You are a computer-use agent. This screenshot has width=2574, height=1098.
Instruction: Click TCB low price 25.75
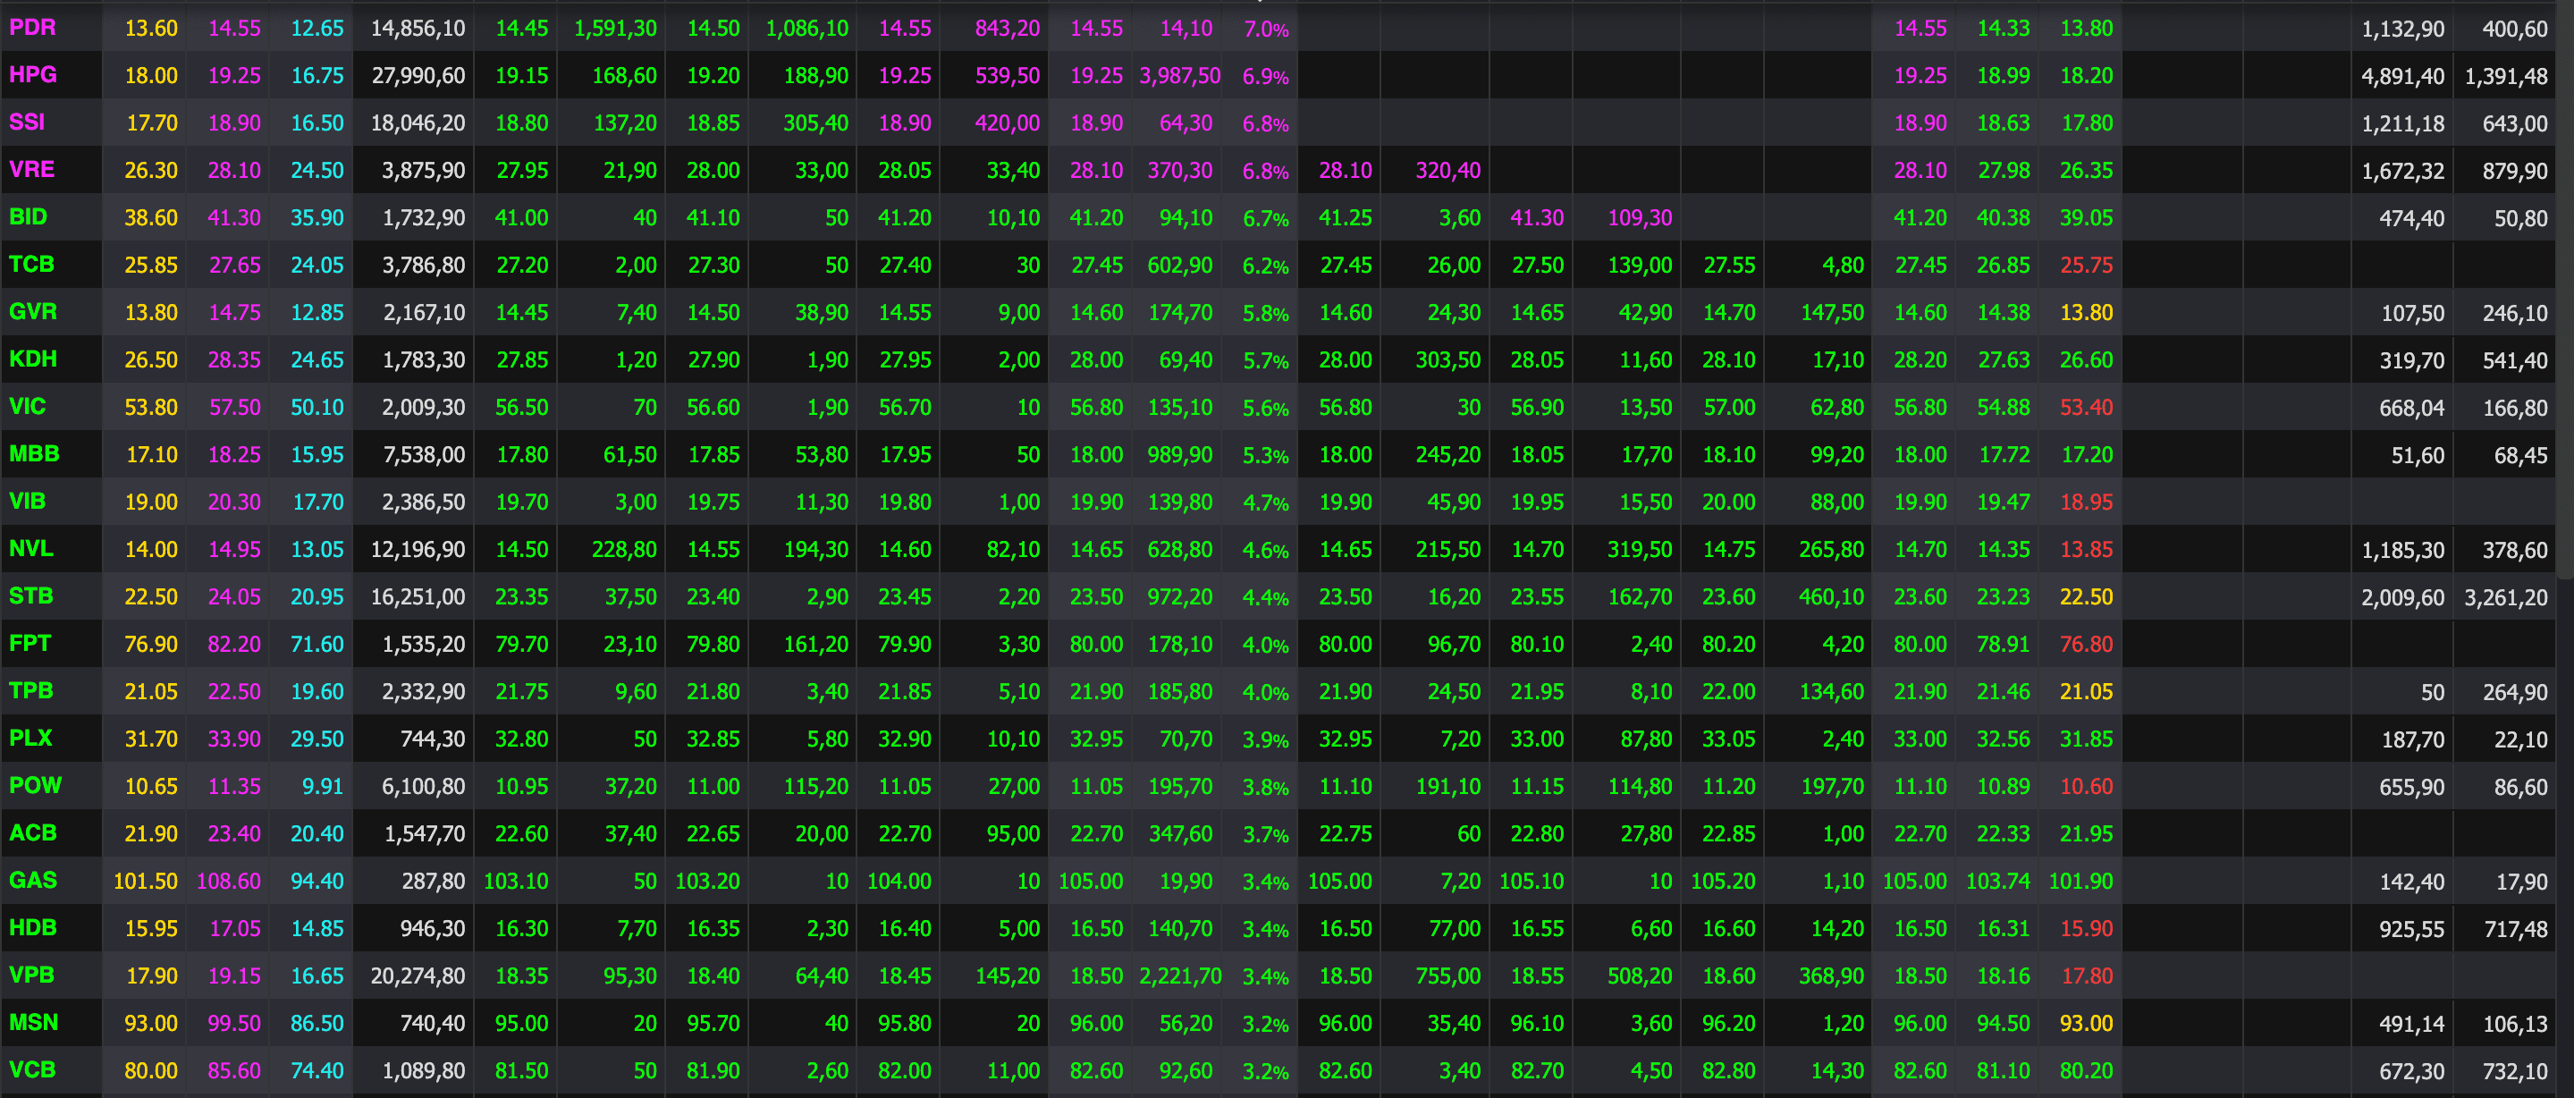point(2087,266)
